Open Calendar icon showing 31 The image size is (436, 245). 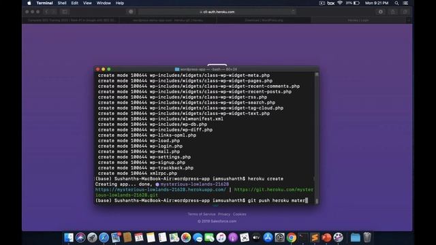coord(139,238)
